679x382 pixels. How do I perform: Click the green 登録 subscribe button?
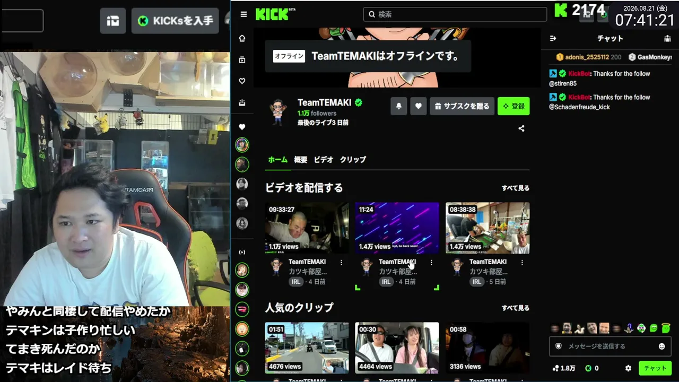tap(513, 106)
